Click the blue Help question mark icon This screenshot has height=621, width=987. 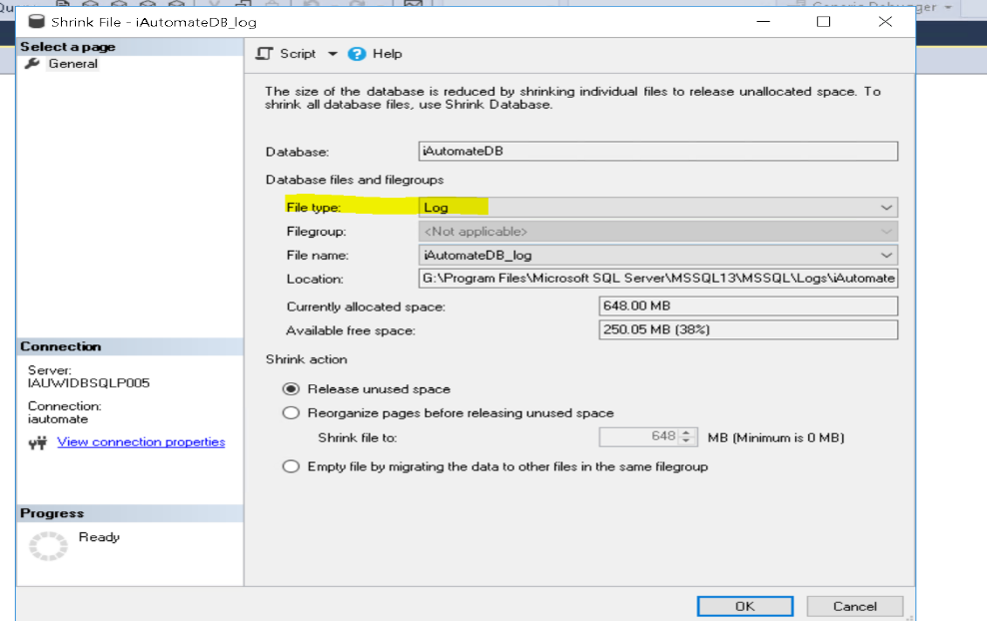coord(357,54)
